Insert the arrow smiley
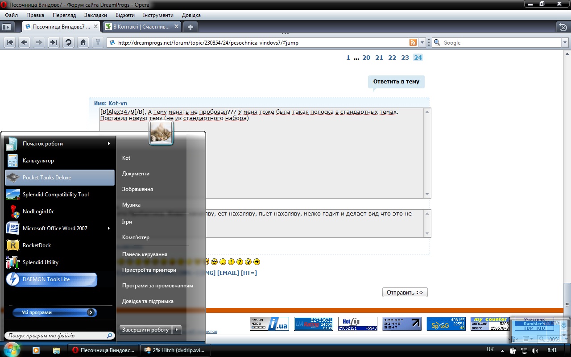Viewport: 571px width, 357px height. pyautogui.click(x=257, y=262)
